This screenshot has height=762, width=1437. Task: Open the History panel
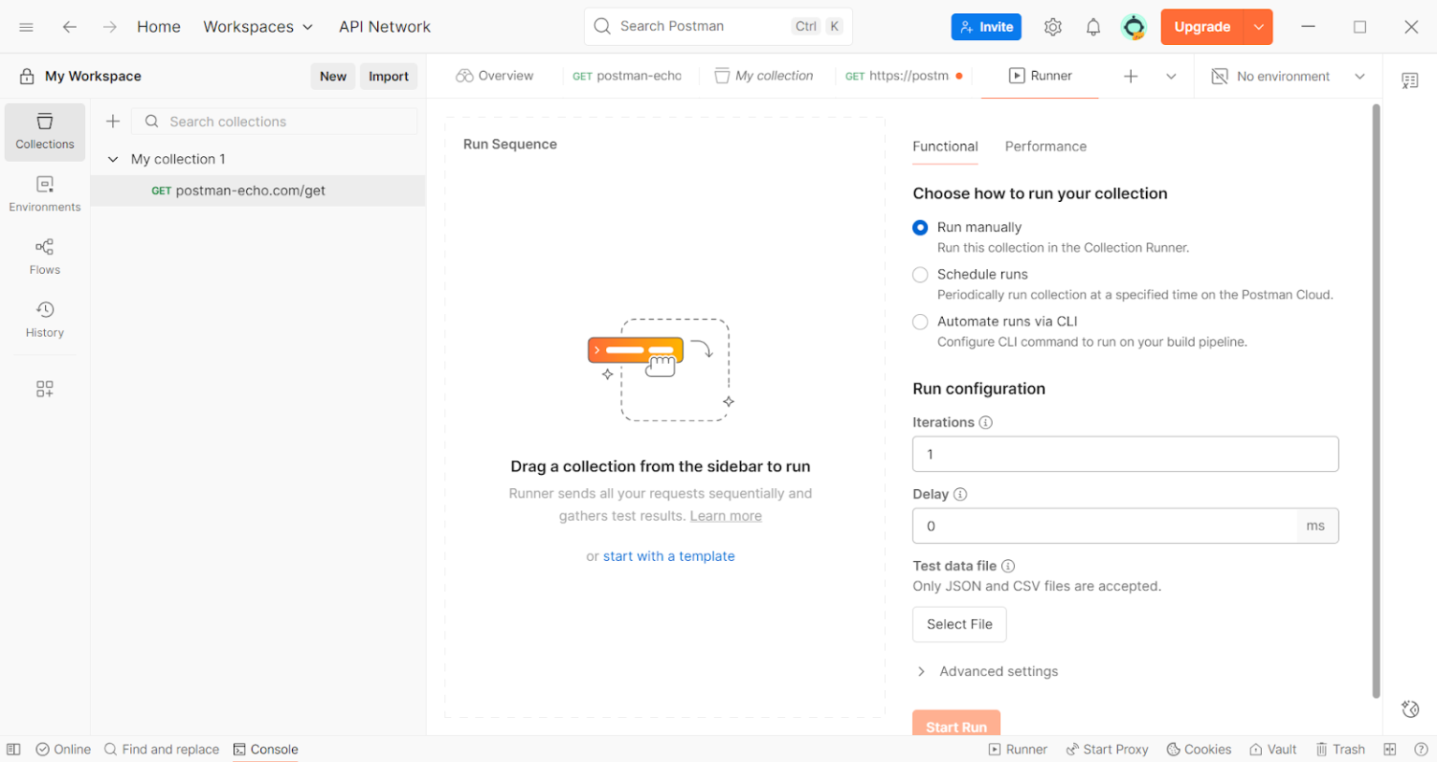(x=44, y=319)
